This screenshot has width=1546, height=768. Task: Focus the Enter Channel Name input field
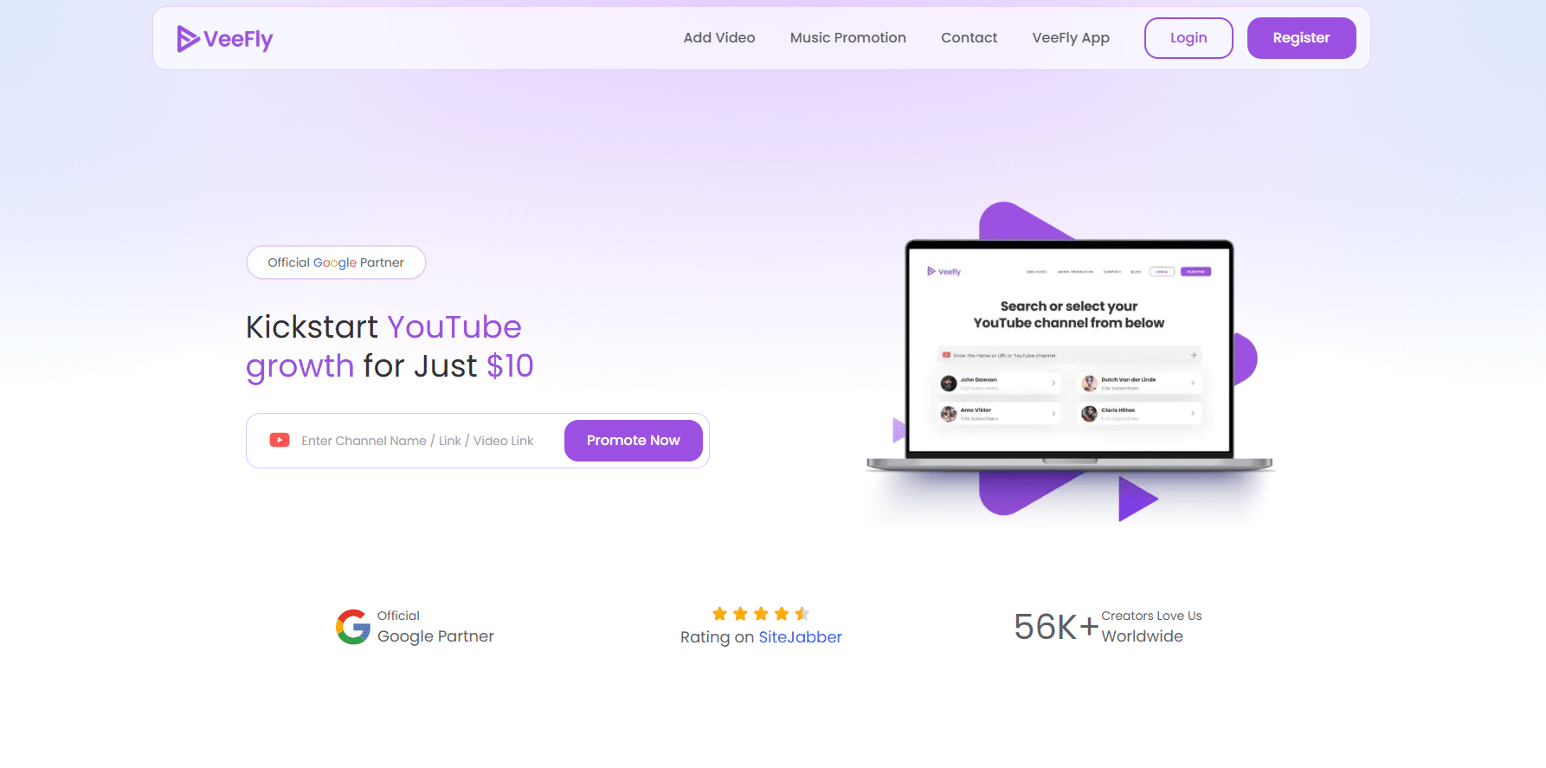pos(417,441)
